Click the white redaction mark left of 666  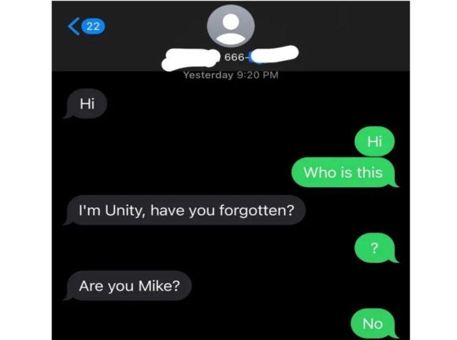(x=191, y=60)
